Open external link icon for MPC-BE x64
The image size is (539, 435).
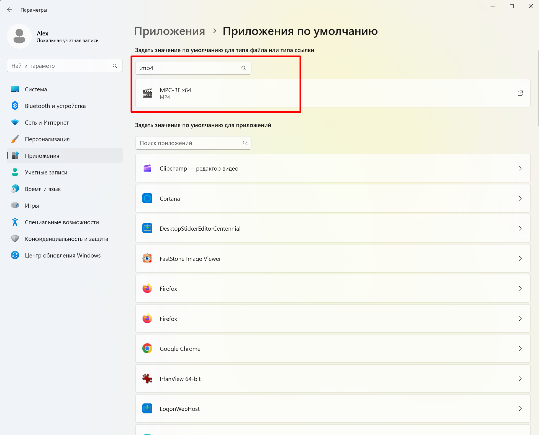(x=520, y=93)
